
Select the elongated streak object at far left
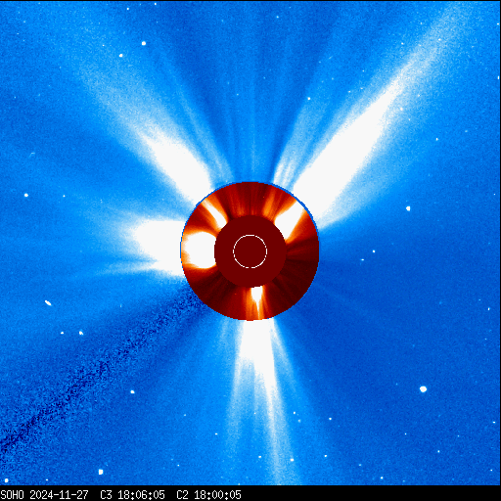48,303
